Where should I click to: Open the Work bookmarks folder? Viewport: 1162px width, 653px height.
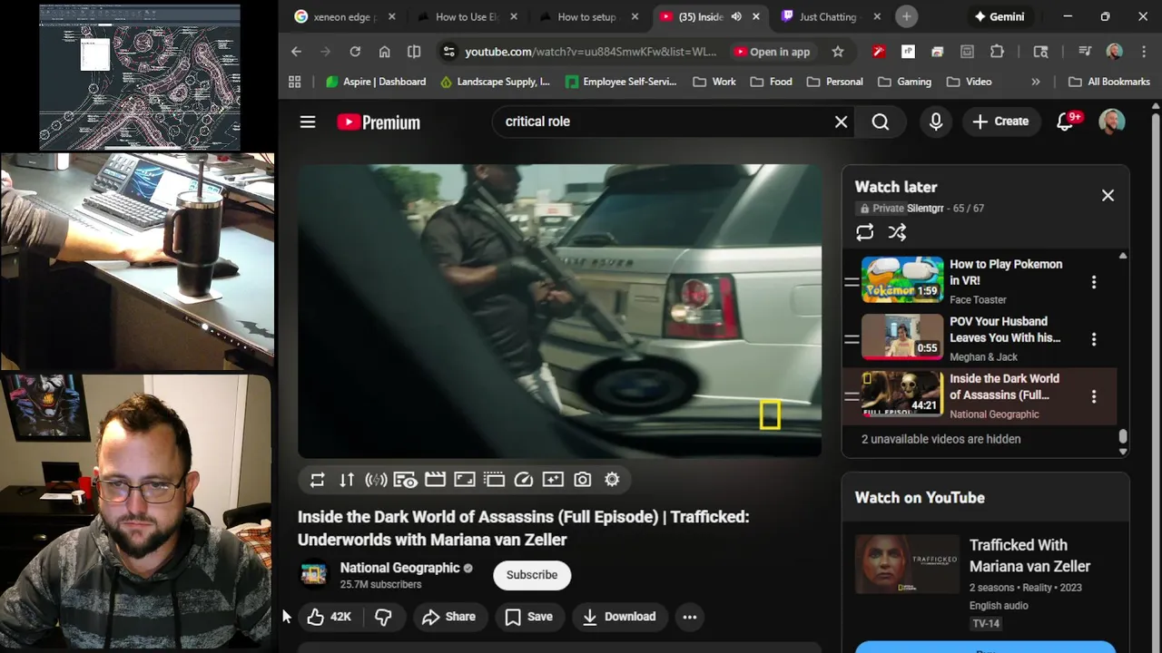tap(714, 82)
